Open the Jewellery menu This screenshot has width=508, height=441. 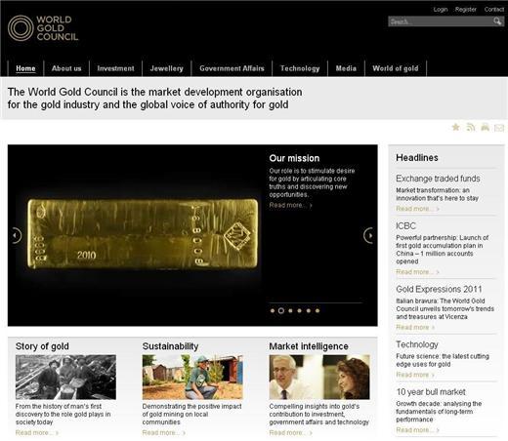[166, 68]
